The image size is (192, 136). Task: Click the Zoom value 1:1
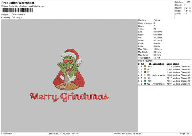coord(186,13)
